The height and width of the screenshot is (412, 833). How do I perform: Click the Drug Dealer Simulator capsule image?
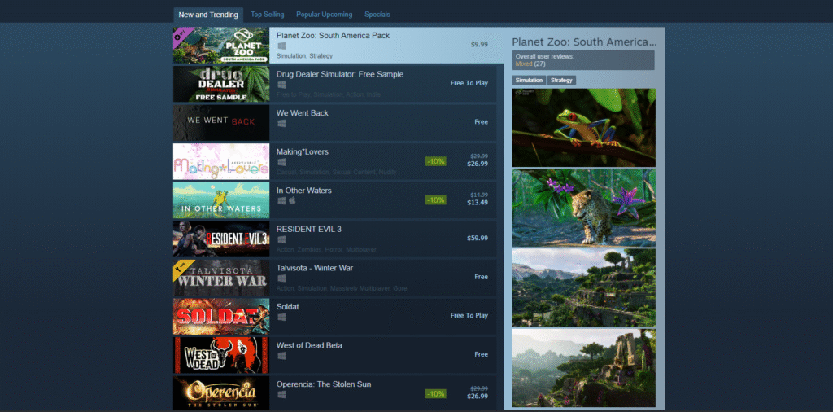tap(221, 84)
